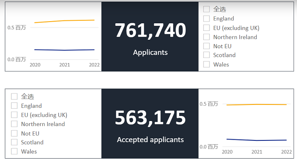Click the 761,740 Applicants card
This screenshot has width=297, height=162.
click(x=150, y=37)
